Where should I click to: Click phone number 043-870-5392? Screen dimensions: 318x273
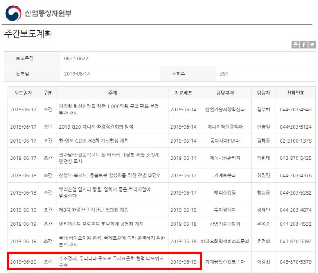click(x=295, y=241)
